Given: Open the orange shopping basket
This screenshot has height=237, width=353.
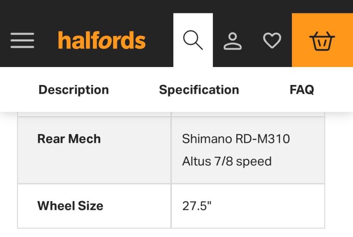Looking at the screenshot, I should click(322, 40).
